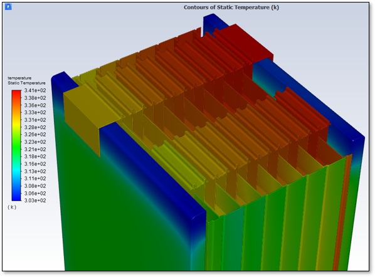The height and width of the screenshot is (277, 375).
Task: Click the (k) unit label under legend
Action: [12, 207]
